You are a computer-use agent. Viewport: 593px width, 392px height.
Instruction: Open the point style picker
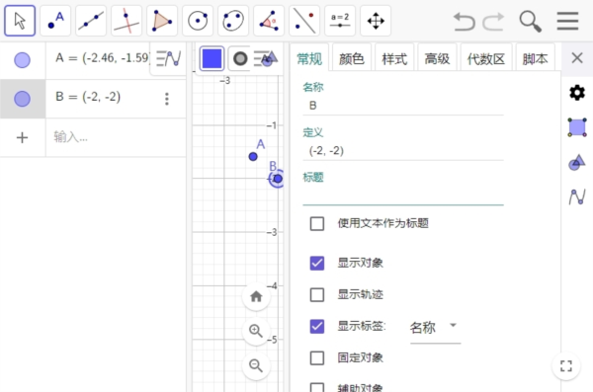240,58
